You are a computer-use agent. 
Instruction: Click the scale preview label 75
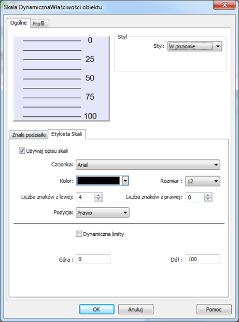[90, 97]
